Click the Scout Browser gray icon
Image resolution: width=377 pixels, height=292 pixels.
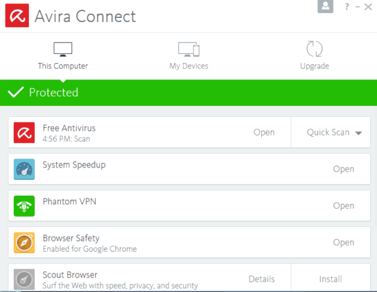click(24, 279)
